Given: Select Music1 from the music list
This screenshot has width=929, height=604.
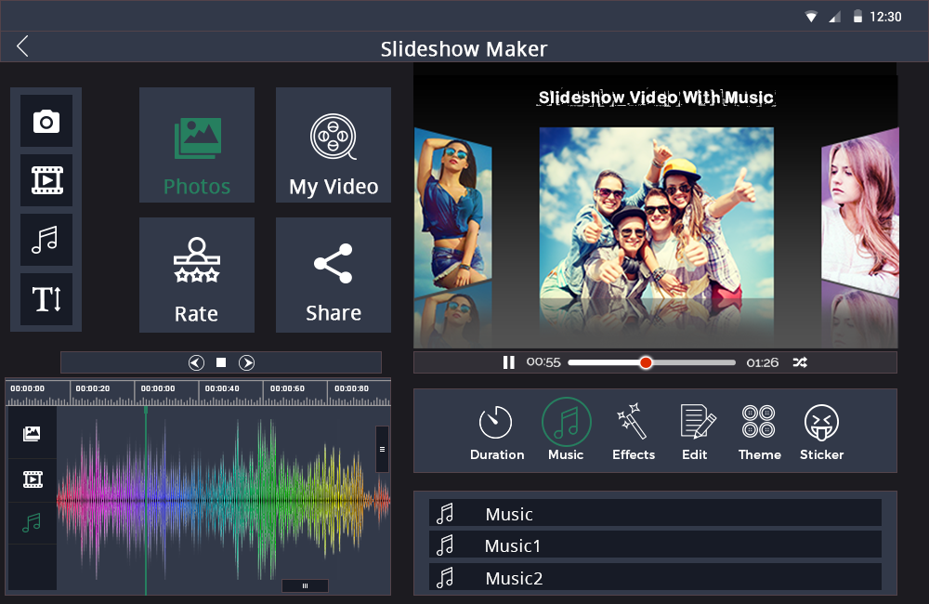Looking at the screenshot, I should pos(655,545).
